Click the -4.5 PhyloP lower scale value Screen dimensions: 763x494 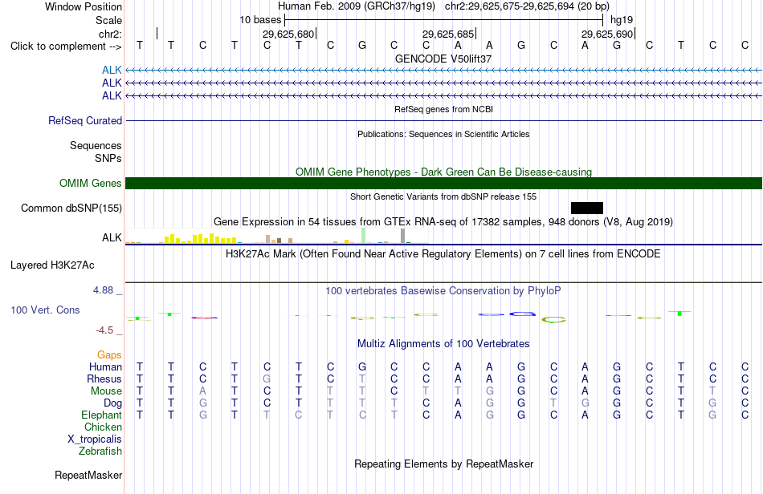click(104, 330)
